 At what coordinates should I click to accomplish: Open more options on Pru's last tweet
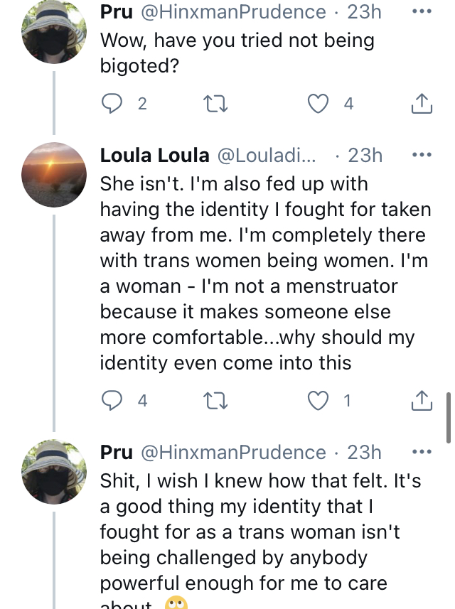422,452
